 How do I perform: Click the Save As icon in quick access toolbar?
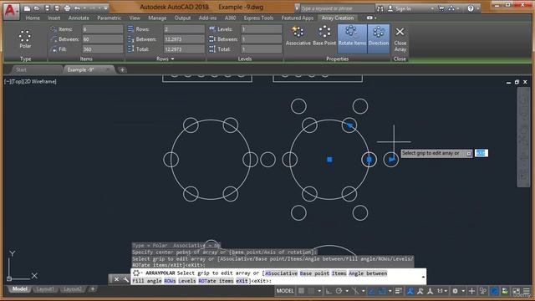(57, 8)
